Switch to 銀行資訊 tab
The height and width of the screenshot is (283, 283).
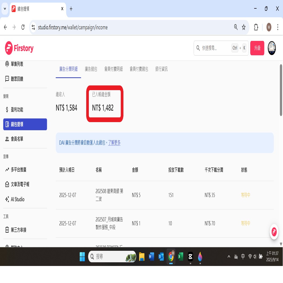point(161,69)
